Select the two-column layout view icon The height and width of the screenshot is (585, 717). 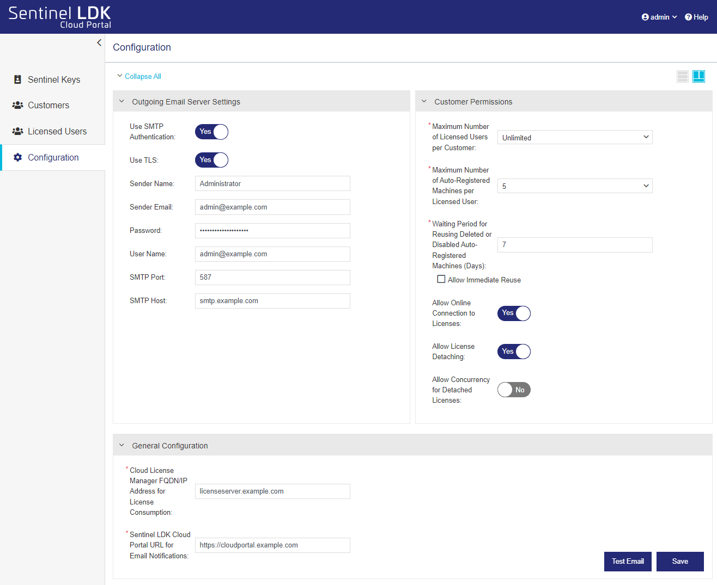[698, 76]
